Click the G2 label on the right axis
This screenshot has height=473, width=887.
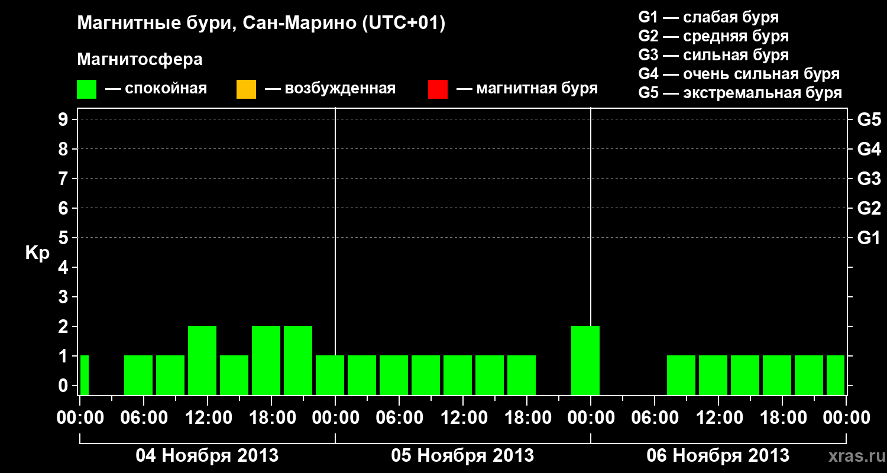click(869, 208)
